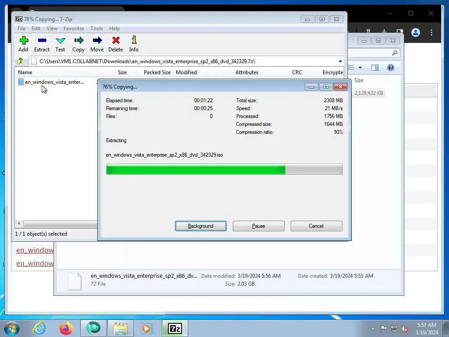This screenshot has width=449, height=337.
Task: Click the Test toolbar icon
Action: pyautogui.click(x=60, y=44)
